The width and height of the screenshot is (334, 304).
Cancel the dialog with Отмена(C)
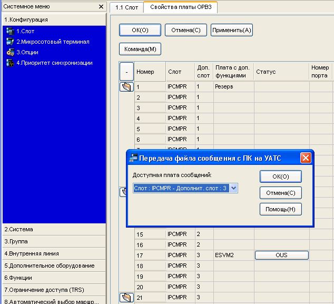(x=281, y=193)
